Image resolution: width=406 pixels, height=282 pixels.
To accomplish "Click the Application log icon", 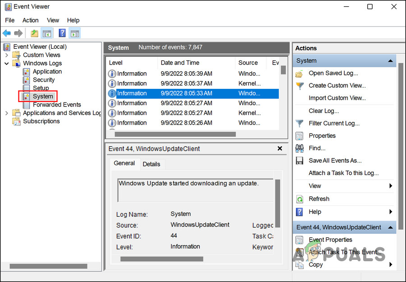I will tap(26, 72).
